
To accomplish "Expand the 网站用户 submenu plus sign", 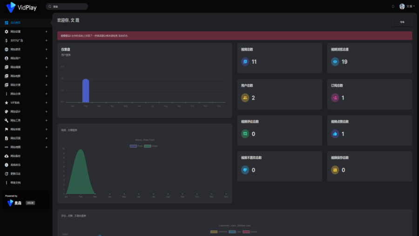I will click(46, 58).
